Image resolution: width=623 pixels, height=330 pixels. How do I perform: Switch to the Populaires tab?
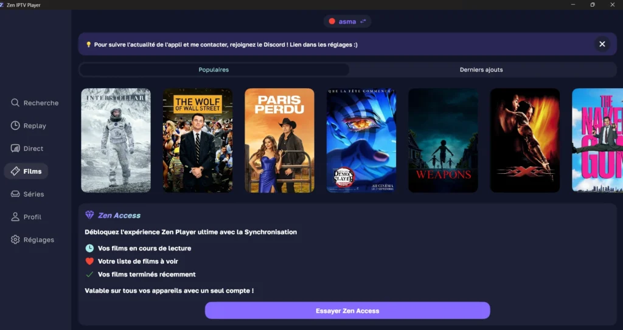(x=214, y=70)
